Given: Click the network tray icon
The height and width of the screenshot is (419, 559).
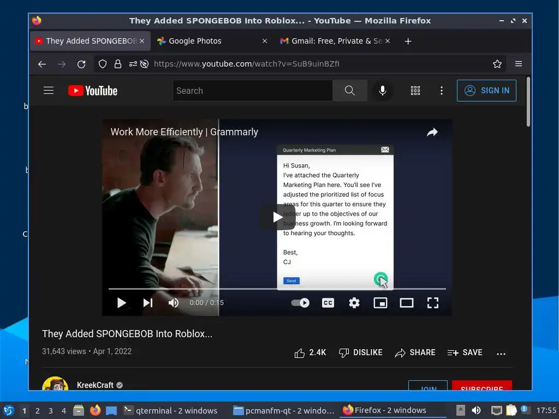Looking at the screenshot, I should pos(496,410).
